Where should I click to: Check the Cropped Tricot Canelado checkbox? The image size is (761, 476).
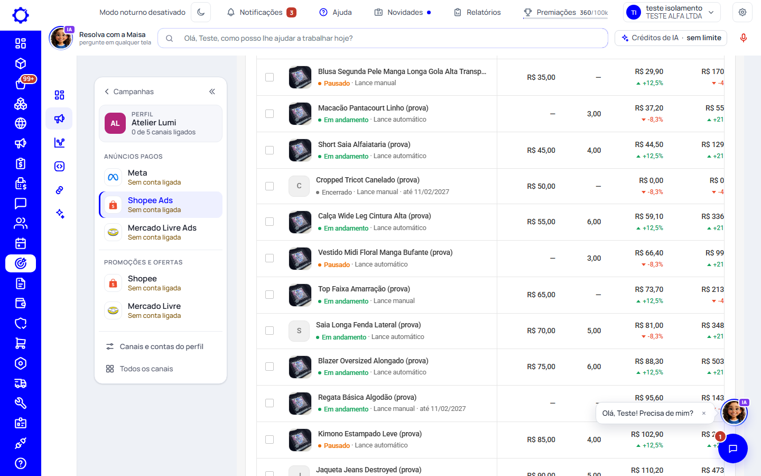coord(270,186)
